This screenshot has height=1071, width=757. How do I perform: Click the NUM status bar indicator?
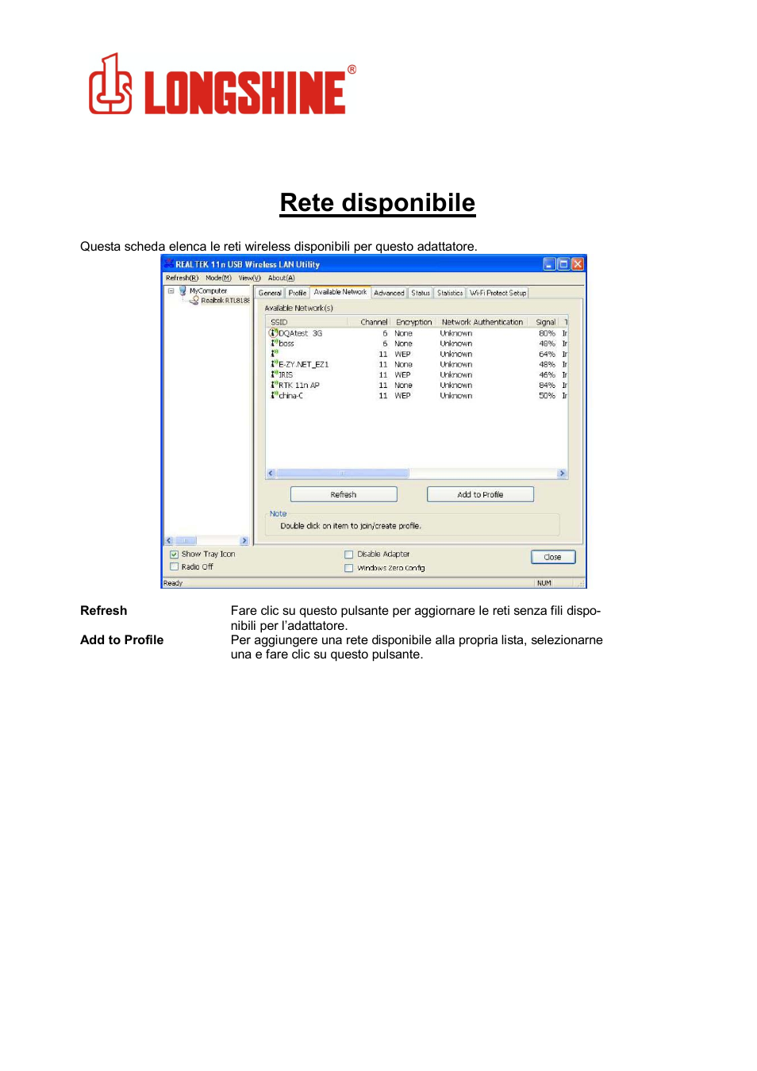544,583
